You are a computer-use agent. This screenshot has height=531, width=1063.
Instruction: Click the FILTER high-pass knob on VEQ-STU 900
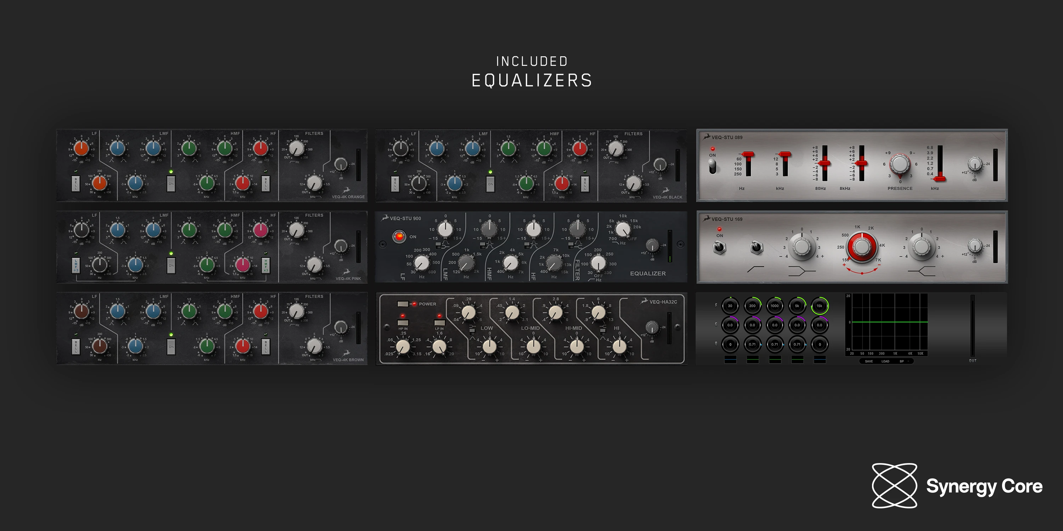[x=598, y=263]
